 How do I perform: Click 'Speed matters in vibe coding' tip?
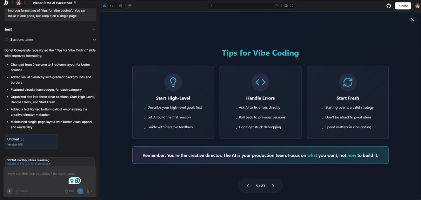(x=348, y=127)
